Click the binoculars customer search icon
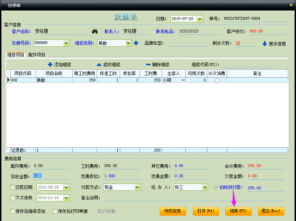 point(95,31)
